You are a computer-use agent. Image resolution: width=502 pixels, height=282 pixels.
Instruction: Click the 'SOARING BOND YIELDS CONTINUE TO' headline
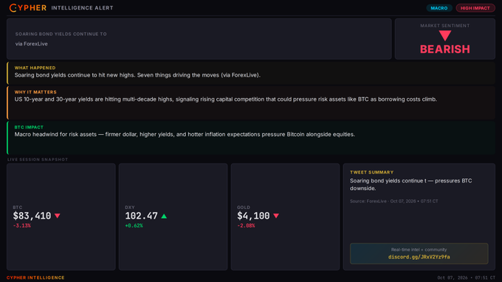point(61,34)
